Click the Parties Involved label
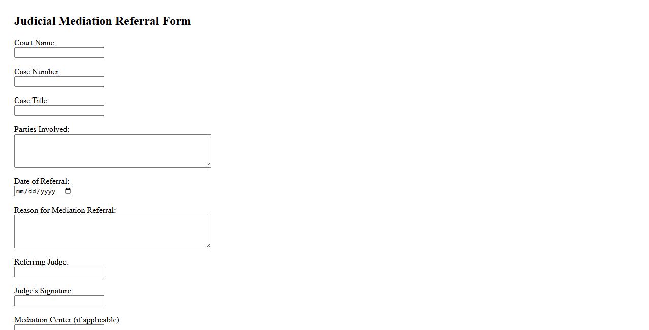The height and width of the screenshot is (330, 649). point(42,129)
